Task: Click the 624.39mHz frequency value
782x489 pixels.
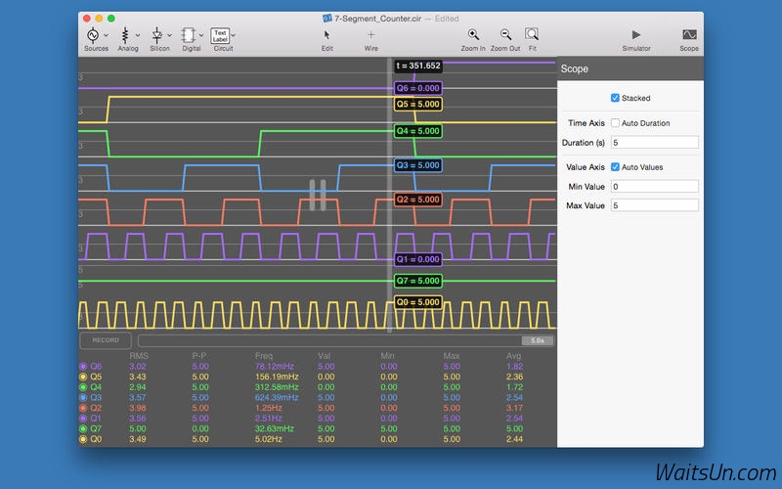Action: [277, 398]
